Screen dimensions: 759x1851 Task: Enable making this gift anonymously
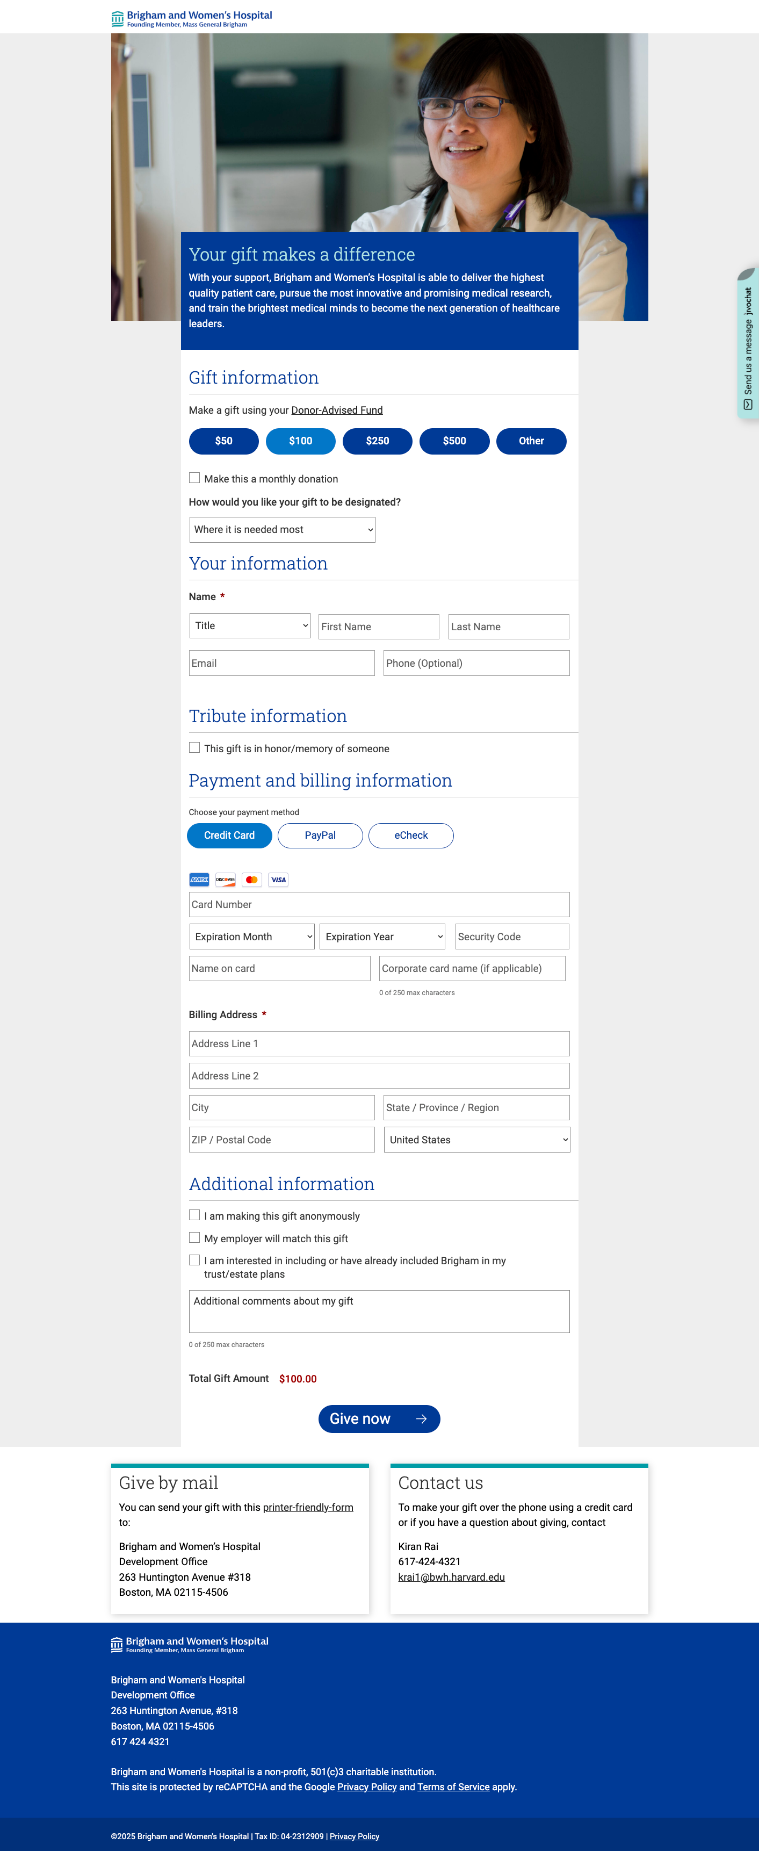coord(194,1215)
